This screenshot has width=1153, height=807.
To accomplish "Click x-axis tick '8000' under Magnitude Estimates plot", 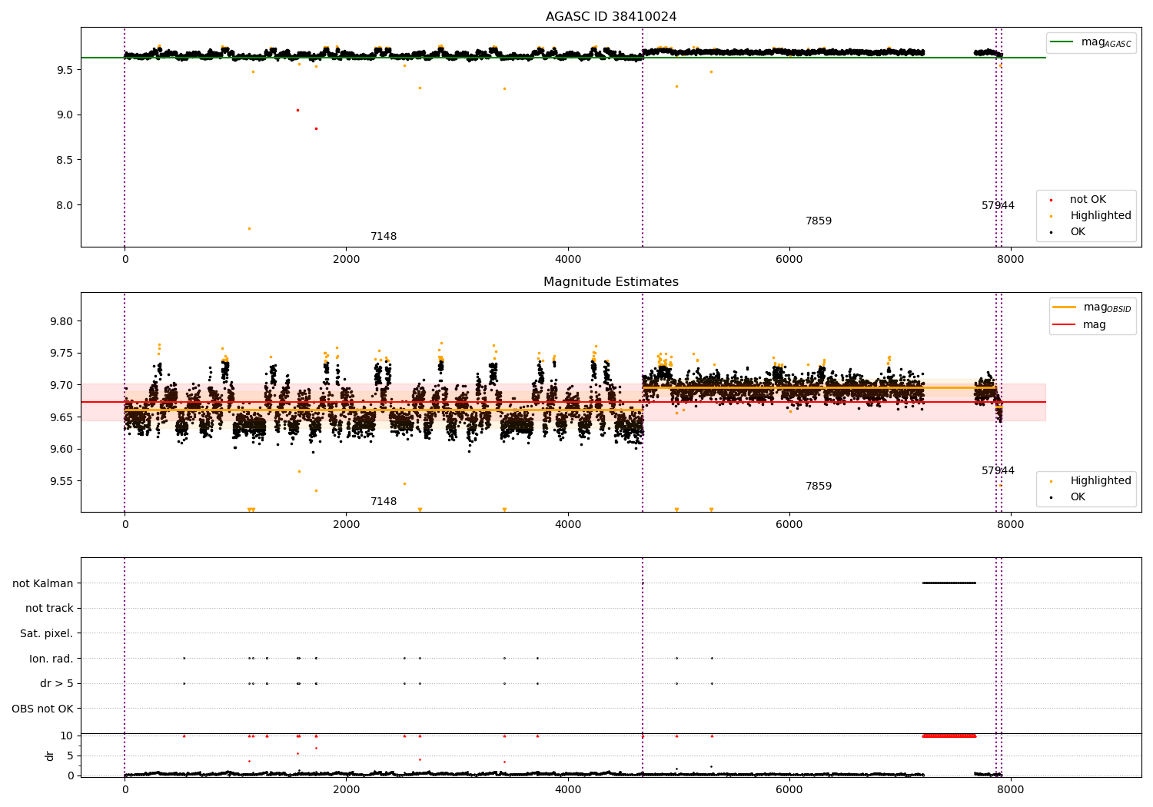I will pyautogui.click(x=1011, y=524).
